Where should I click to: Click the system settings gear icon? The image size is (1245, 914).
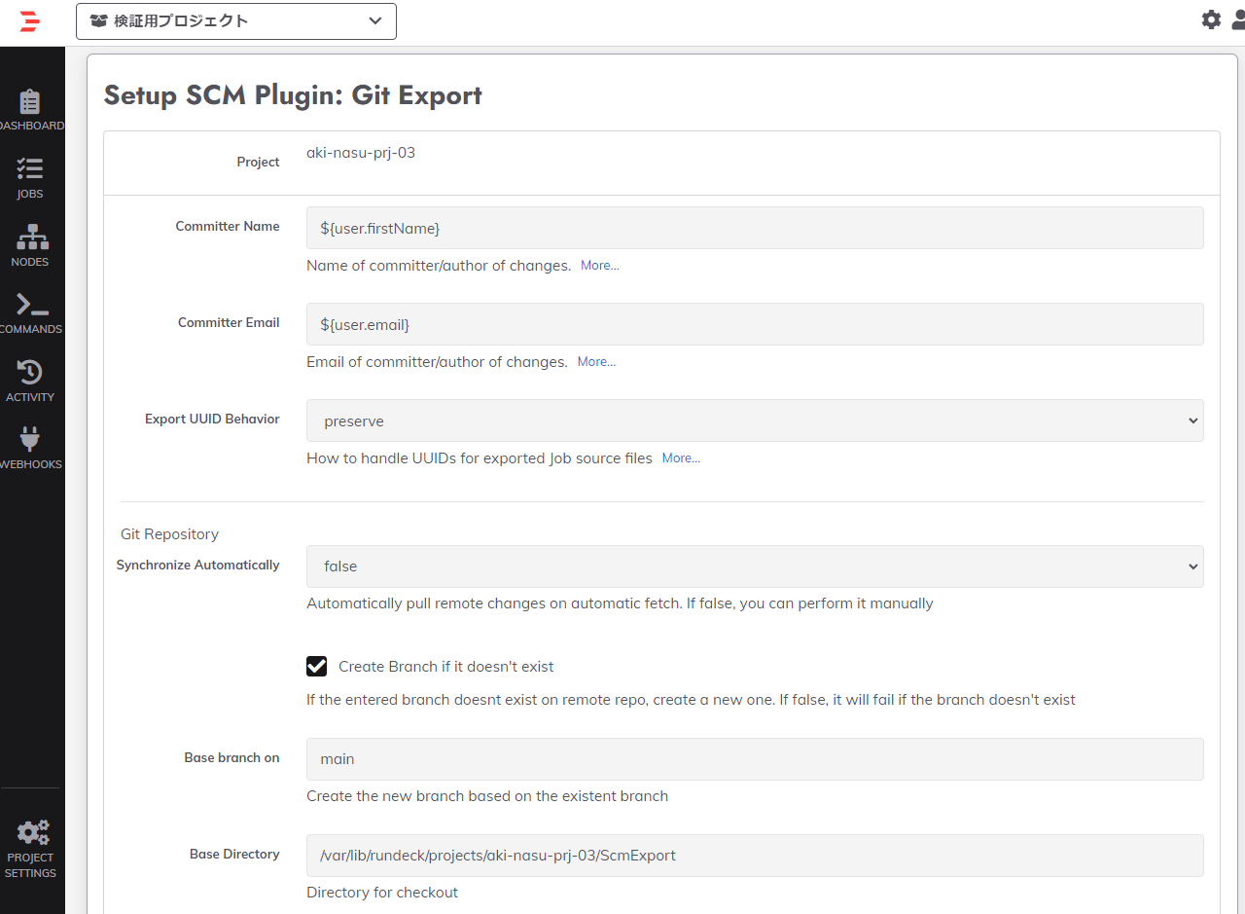click(1211, 19)
